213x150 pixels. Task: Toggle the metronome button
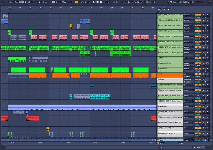pos(39,2)
